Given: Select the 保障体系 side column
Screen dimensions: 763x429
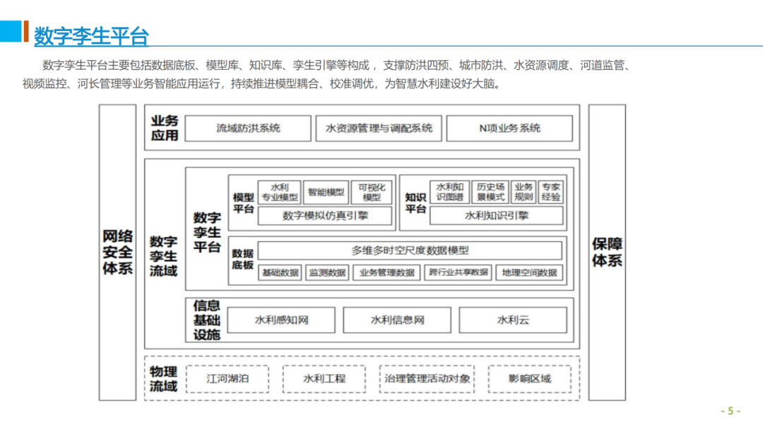Looking at the screenshot, I should [607, 252].
